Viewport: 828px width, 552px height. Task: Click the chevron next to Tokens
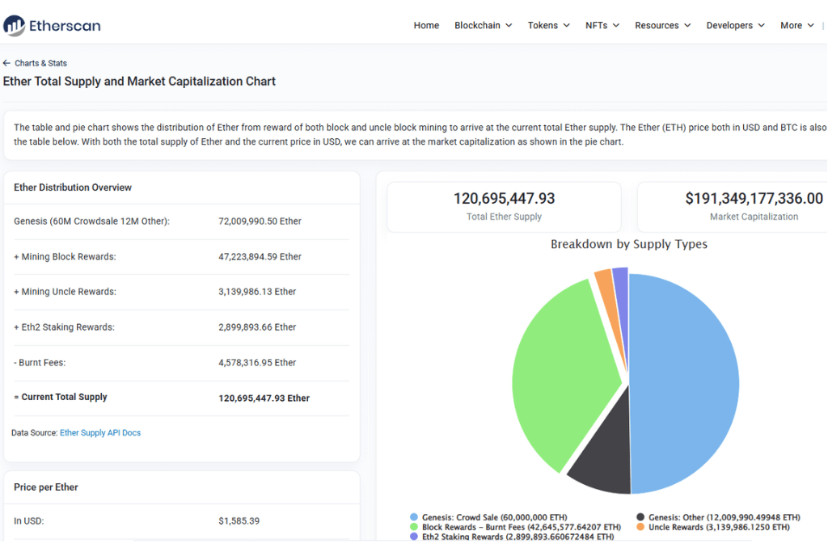click(x=567, y=25)
